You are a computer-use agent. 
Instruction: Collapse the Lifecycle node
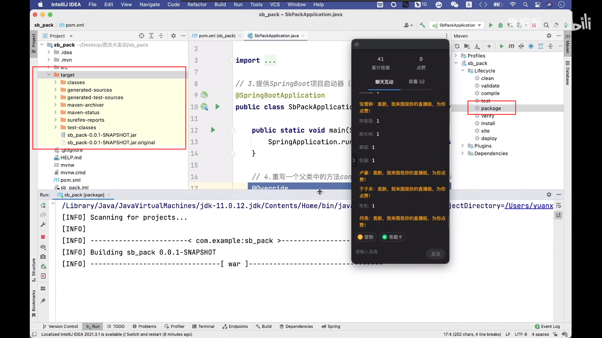coord(462,71)
